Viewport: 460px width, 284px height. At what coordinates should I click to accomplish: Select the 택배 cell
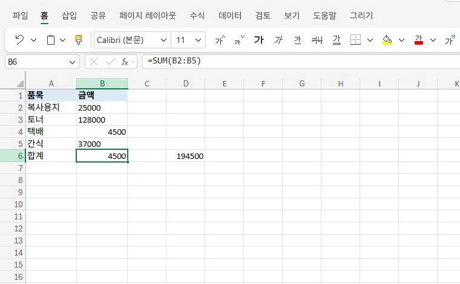(51, 132)
